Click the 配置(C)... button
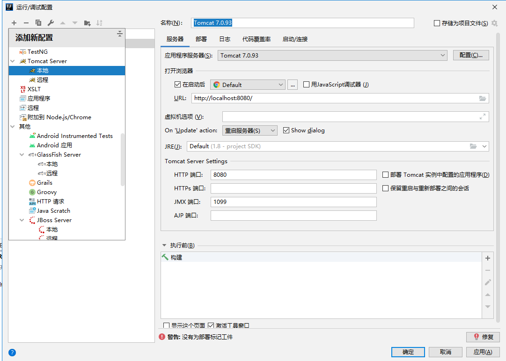The height and width of the screenshot is (361, 506). (x=471, y=55)
